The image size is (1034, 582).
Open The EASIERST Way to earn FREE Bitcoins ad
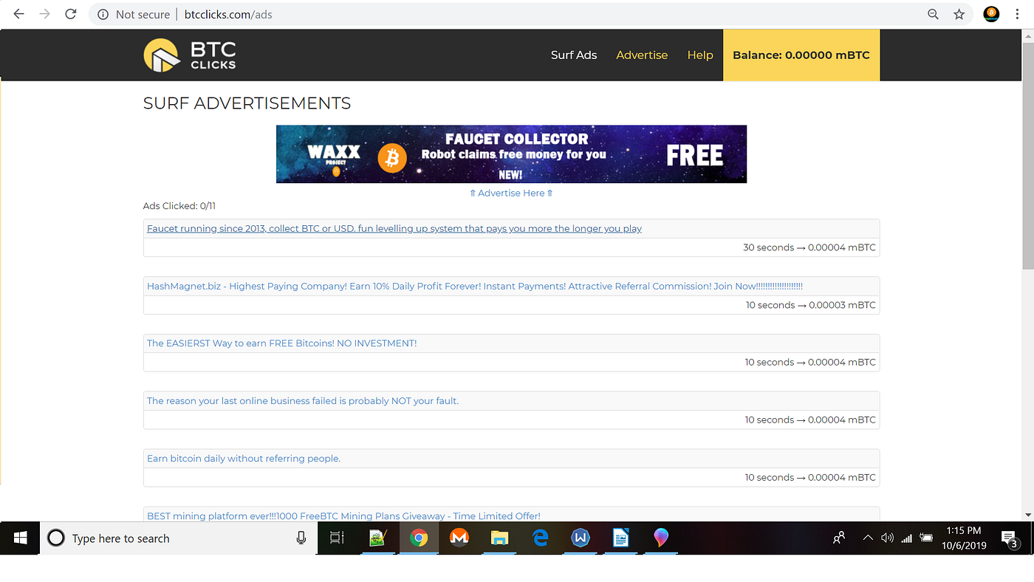281,343
